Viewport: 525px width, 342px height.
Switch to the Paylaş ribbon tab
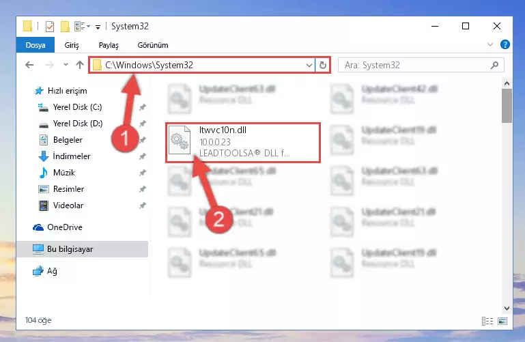tap(109, 45)
